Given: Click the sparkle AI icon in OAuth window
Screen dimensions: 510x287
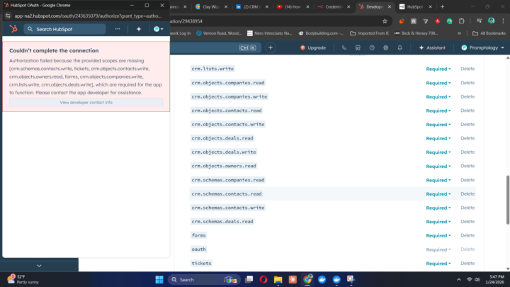Looking at the screenshot, I should tap(139, 29).
